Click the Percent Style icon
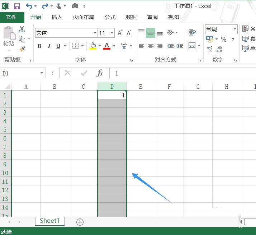This screenshot has height=235, width=256. click(x=223, y=39)
